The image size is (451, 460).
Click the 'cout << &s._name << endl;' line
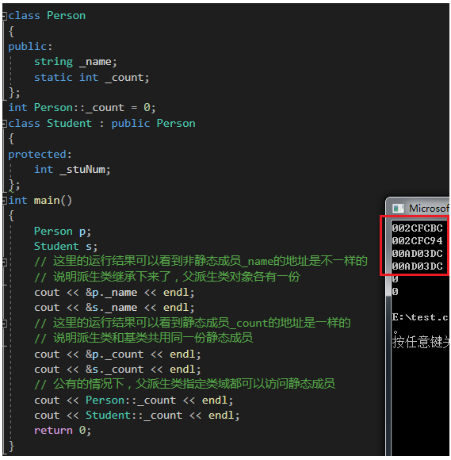tap(114, 308)
